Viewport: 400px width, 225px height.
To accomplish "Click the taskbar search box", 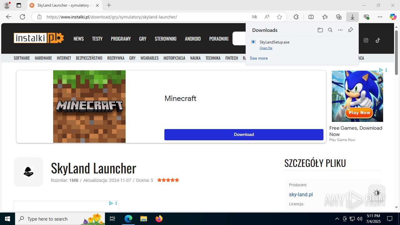I will tap(60, 219).
